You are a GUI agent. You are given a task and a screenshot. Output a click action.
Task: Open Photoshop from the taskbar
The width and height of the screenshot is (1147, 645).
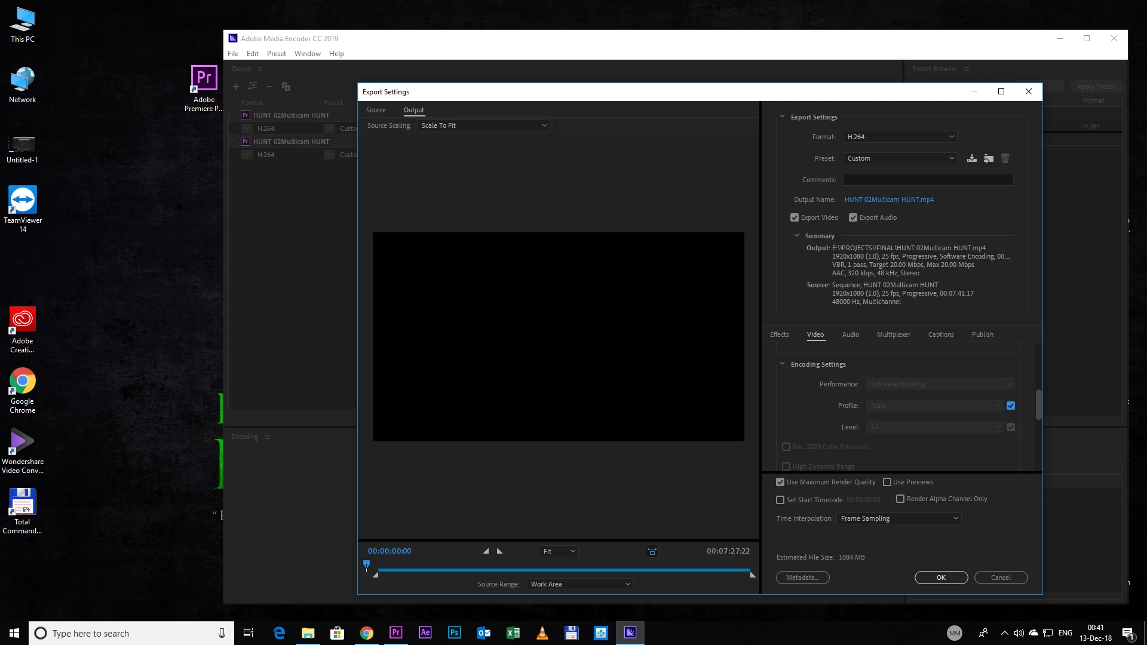(455, 633)
